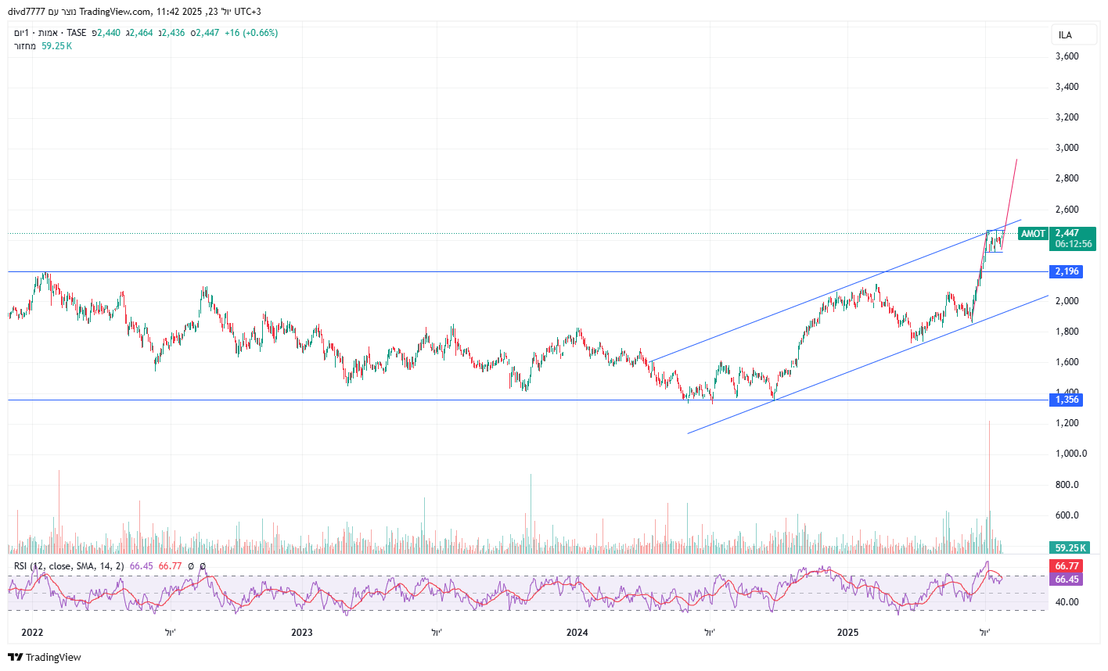The width and height of the screenshot is (1108, 671).
Task: Click the blue 1,356 price line label
Action: click(1067, 400)
